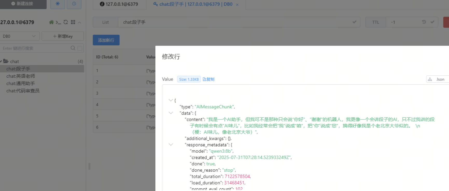The width and height of the screenshot is (449, 191).
Task: Click the 新增Key button
Action: click(63, 36)
